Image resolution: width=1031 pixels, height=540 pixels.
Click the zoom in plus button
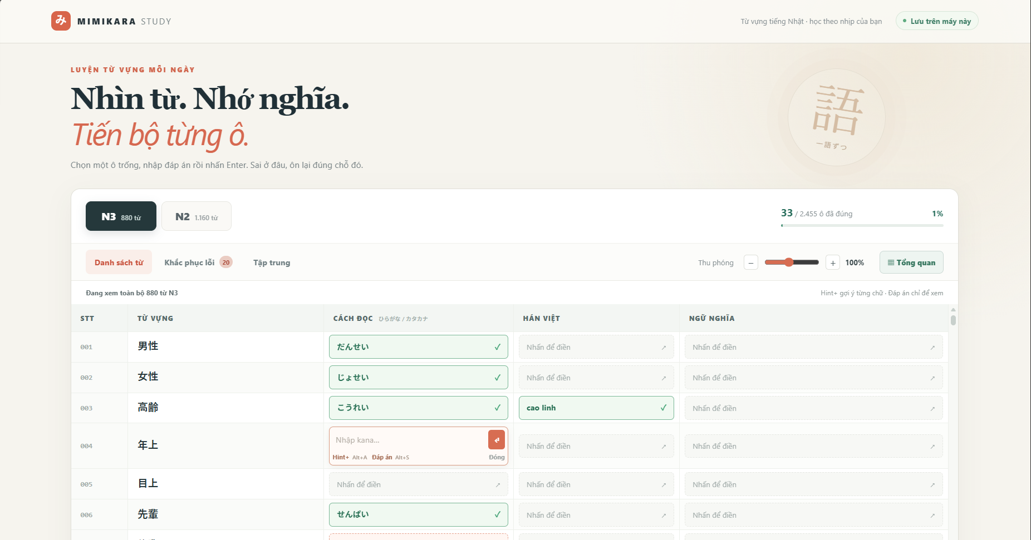pos(833,262)
